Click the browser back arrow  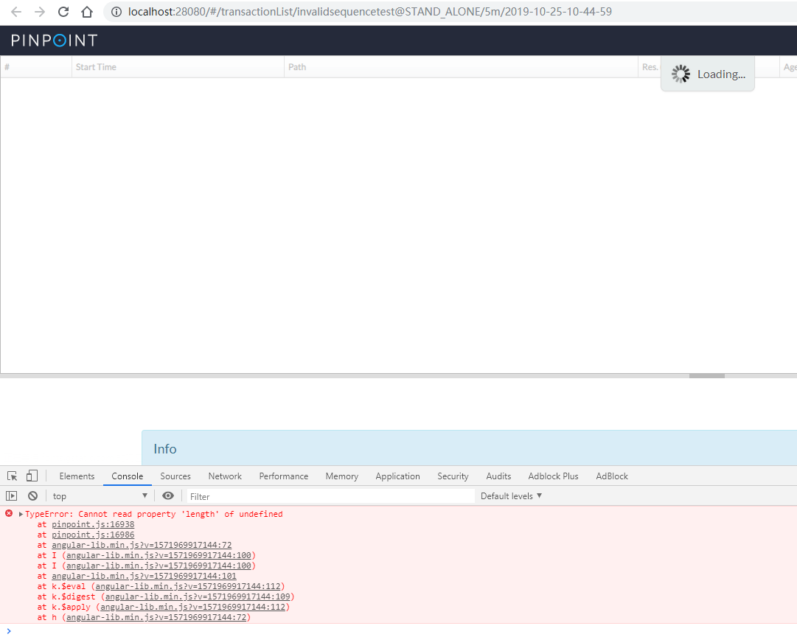coord(16,12)
